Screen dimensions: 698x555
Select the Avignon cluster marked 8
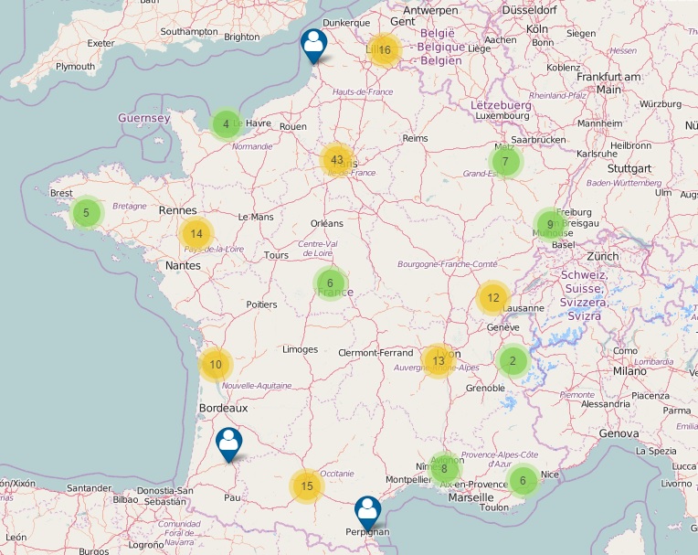coord(444,468)
